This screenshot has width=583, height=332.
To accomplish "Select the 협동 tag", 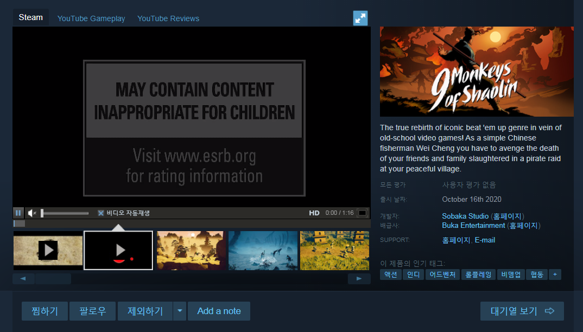I will pos(537,274).
